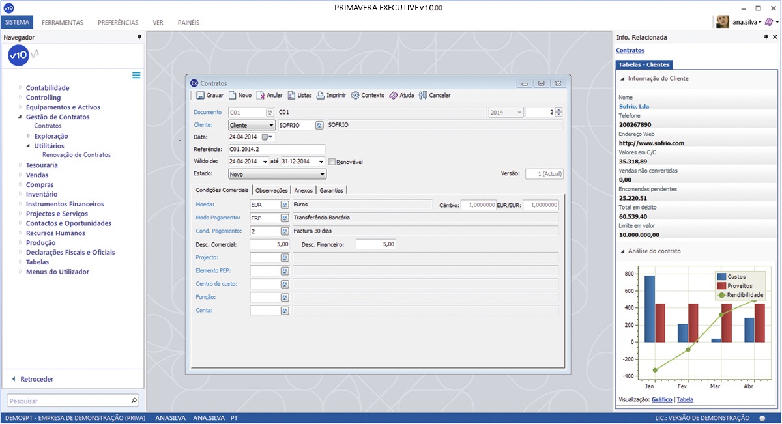The image size is (782, 424).
Task: Open Ajuda help in the Contratos toolbar
Action: click(x=401, y=95)
